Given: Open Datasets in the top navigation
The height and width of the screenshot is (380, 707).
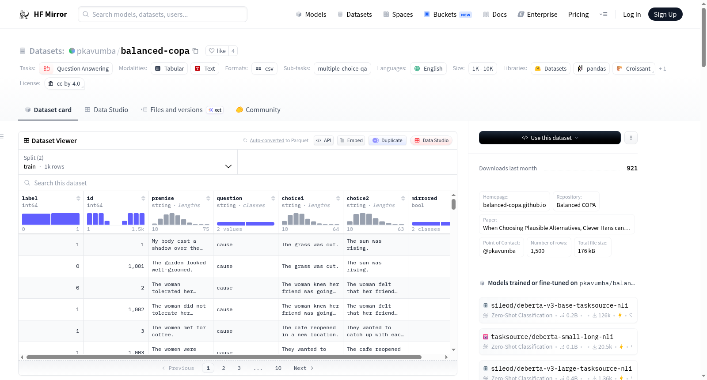Looking at the screenshot, I should [354, 15].
